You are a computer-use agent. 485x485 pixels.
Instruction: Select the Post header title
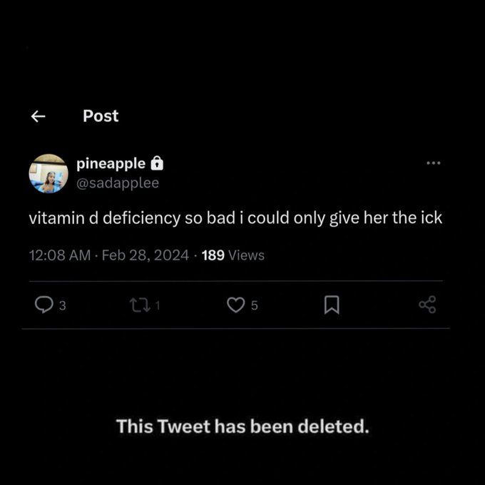click(x=101, y=116)
